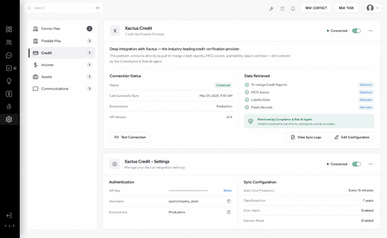Open the dashboard grid icon in sidebar
The height and width of the screenshot is (238, 387).
click(x=9, y=29)
